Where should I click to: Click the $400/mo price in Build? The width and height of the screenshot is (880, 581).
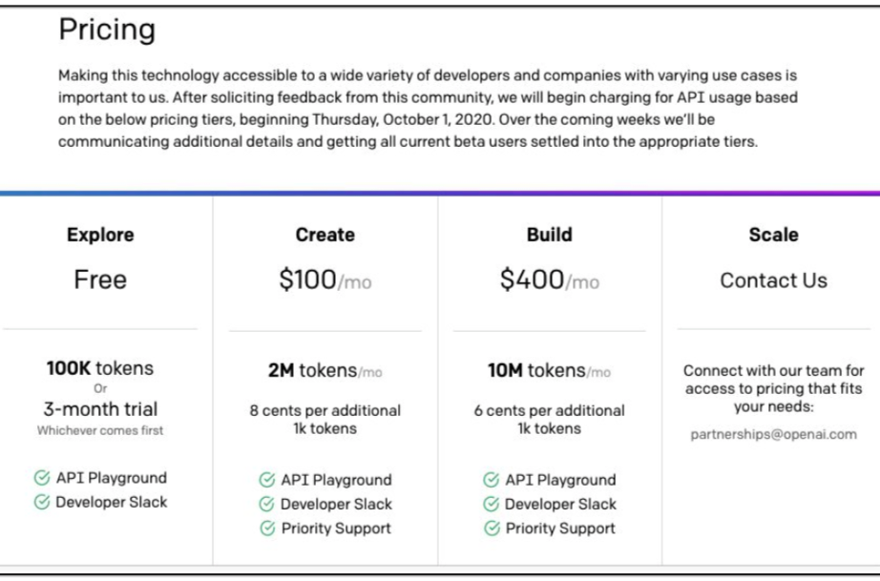coord(550,280)
